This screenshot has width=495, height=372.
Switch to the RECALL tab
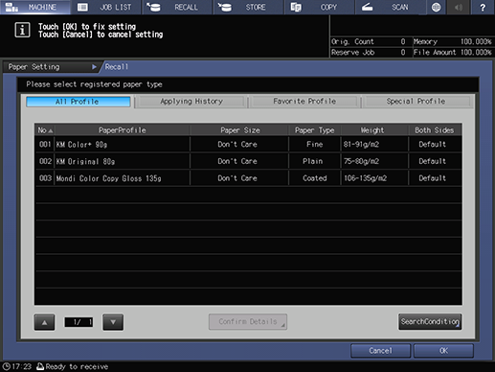tap(178, 7)
